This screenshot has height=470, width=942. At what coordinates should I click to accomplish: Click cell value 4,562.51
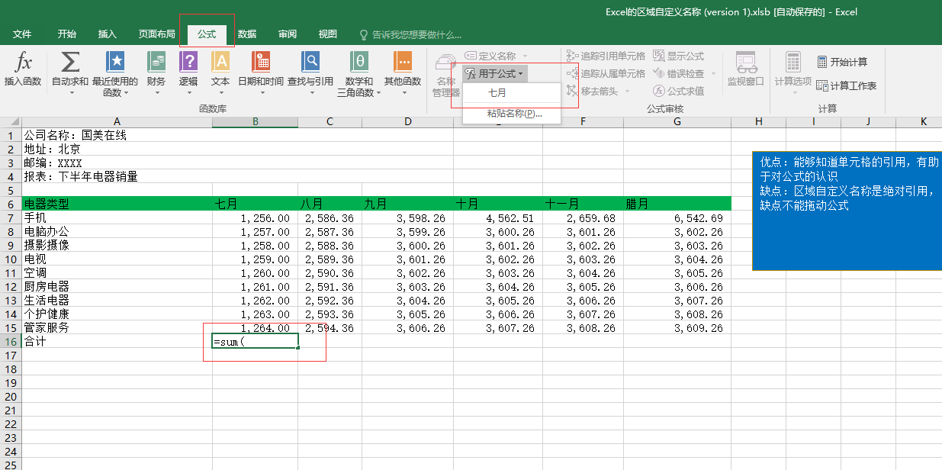[498, 217]
